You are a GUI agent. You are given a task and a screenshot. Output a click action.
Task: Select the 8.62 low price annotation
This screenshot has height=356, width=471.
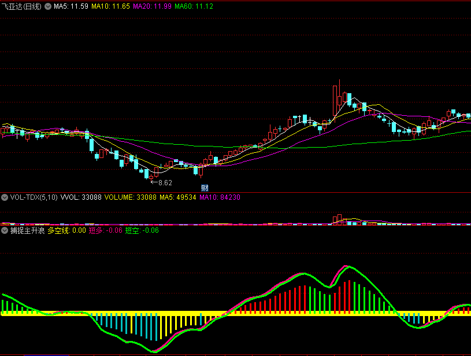coord(162,183)
